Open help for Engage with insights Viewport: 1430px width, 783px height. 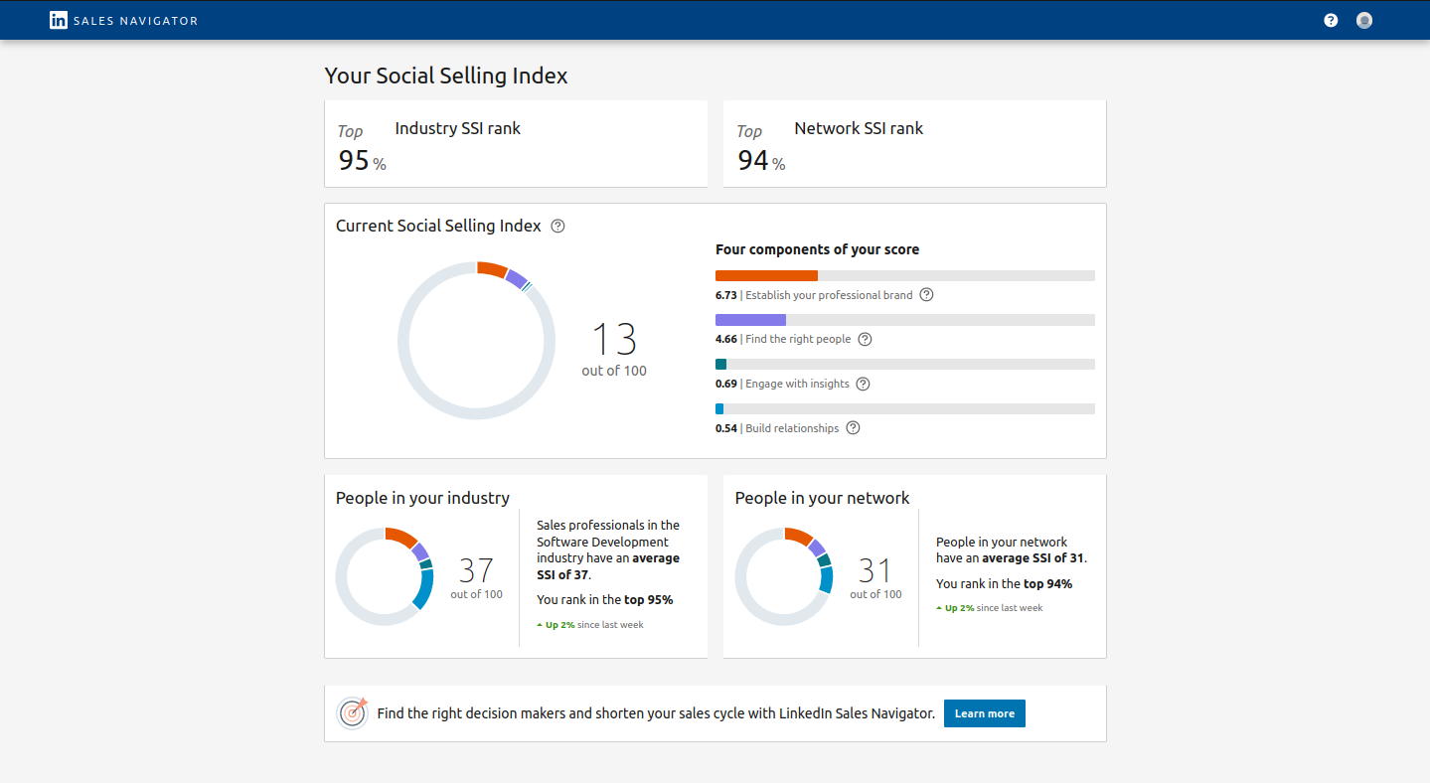(863, 384)
